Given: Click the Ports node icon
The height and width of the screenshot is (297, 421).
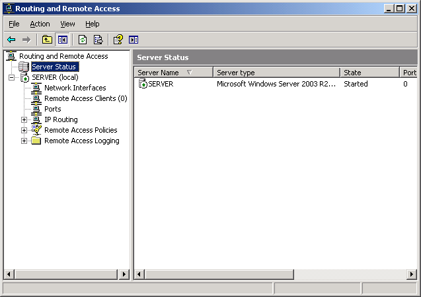Looking at the screenshot, I should (36, 109).
